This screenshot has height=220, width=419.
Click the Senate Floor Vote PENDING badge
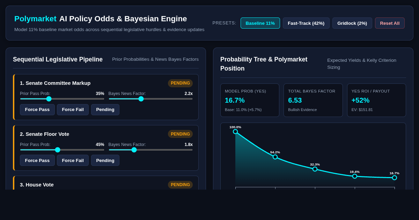click(180, 134)
